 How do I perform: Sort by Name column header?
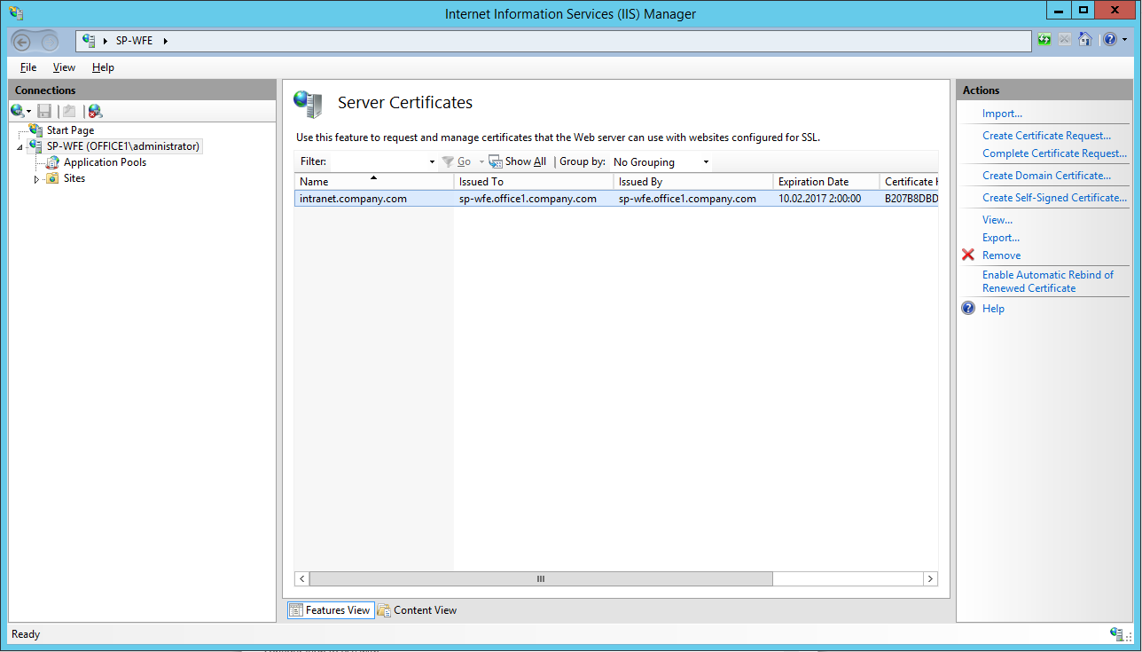coord(373,181)
